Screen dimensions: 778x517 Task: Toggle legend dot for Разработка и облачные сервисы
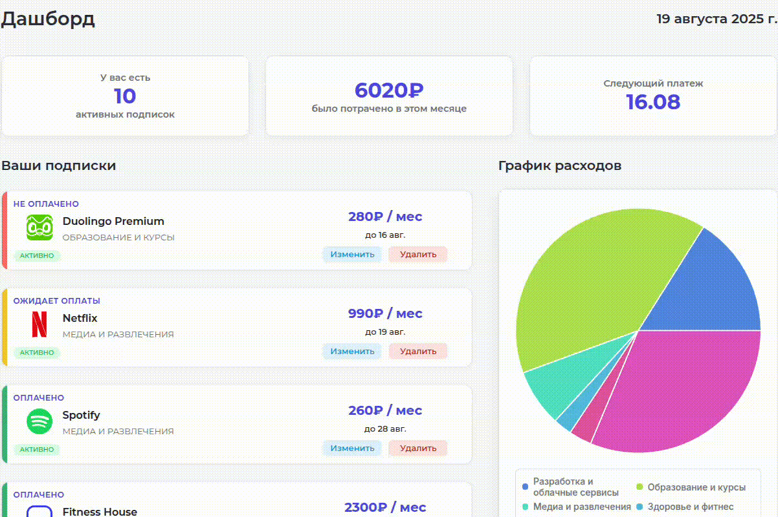[x=525, y=487]
